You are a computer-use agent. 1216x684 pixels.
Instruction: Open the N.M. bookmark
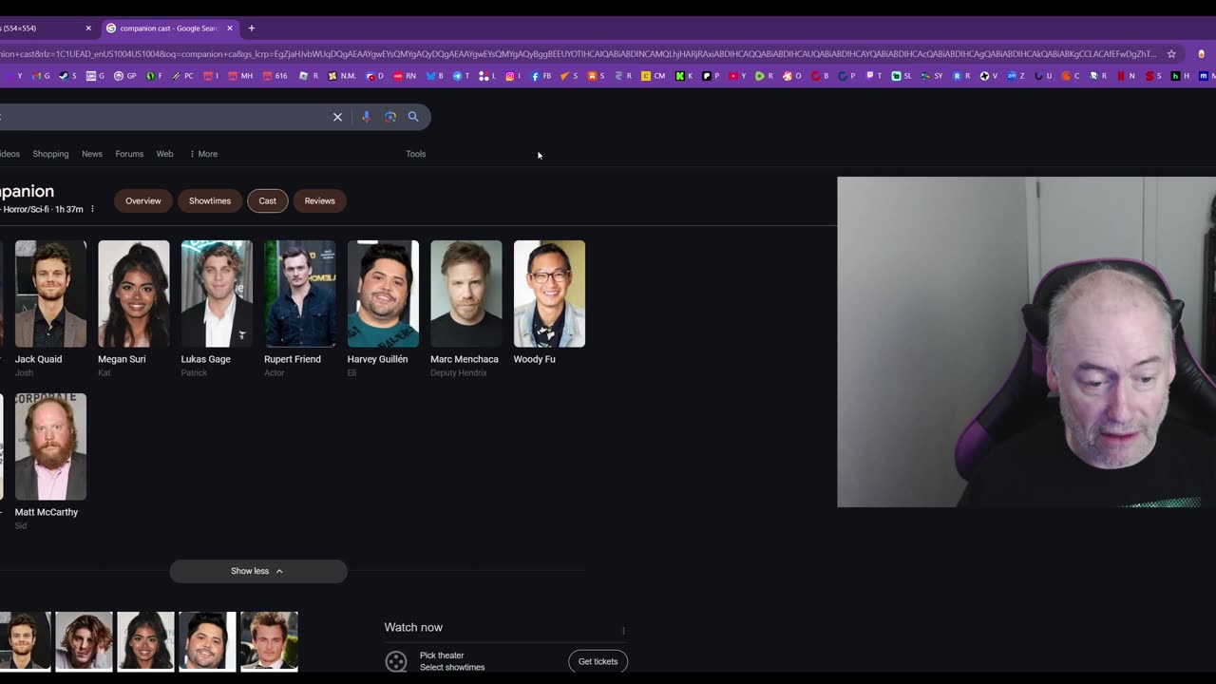click(342, 76)
